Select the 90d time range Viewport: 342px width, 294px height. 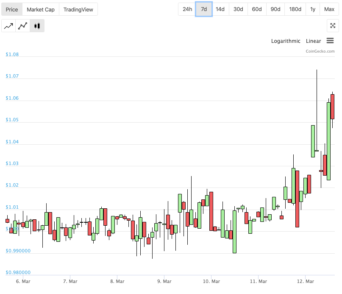[x=275, y=9]
